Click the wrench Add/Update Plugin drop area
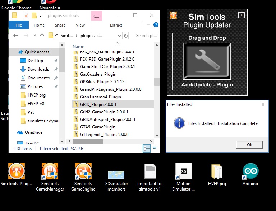The image size is (276, 211). click(x=207, y=61)
